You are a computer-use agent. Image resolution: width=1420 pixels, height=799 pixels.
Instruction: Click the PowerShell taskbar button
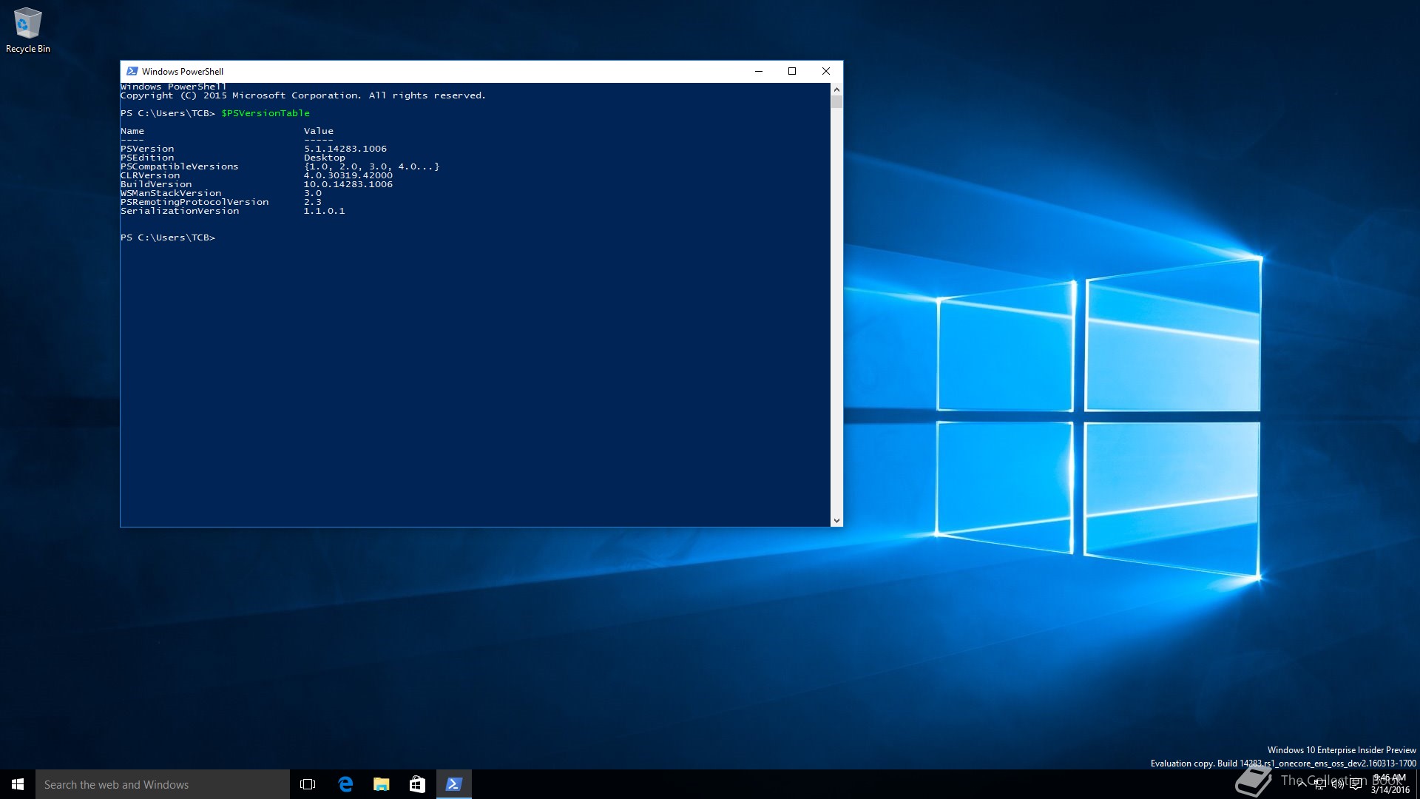click(453, 784)
